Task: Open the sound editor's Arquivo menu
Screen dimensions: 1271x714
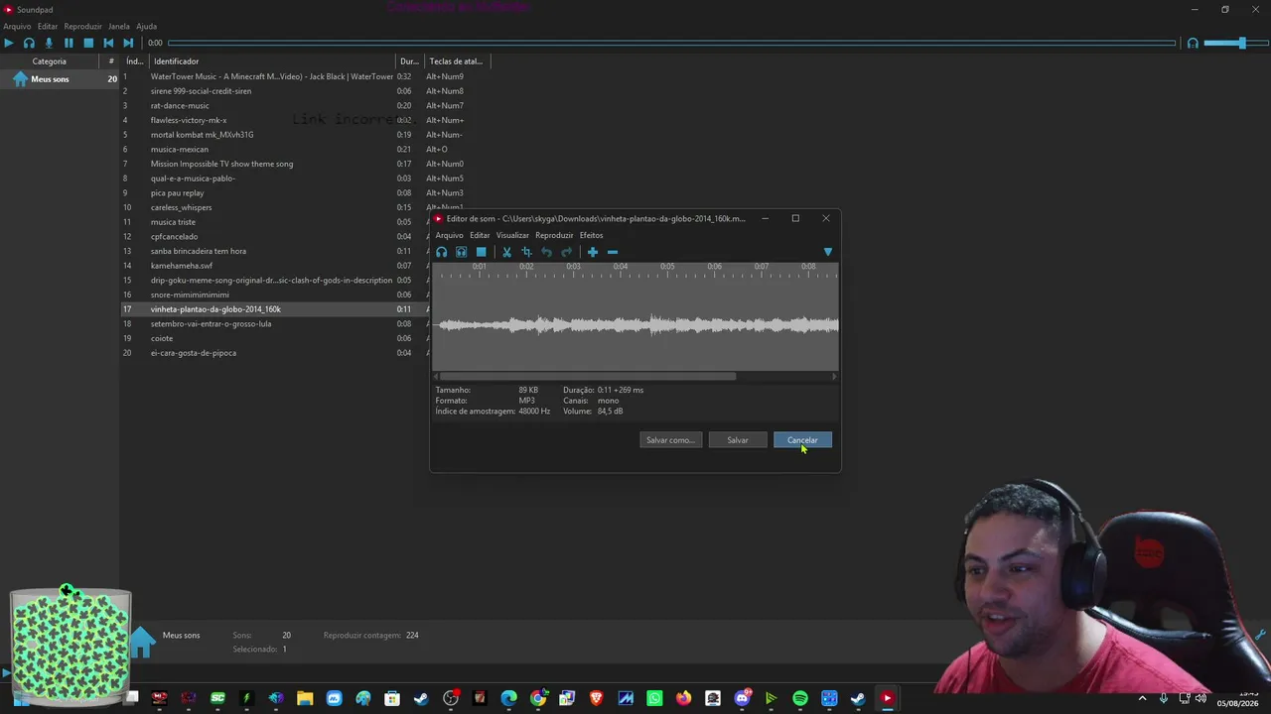Action: point(449,236)
